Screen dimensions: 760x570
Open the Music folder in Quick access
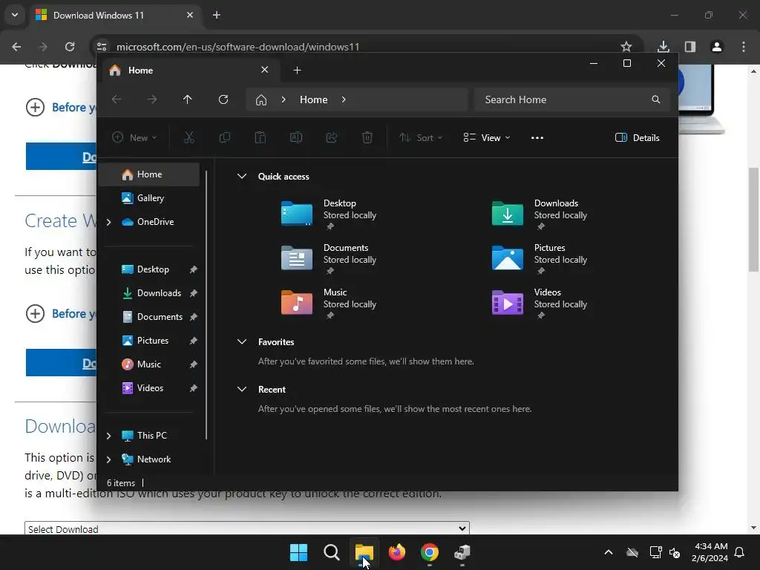pos(330,303)
